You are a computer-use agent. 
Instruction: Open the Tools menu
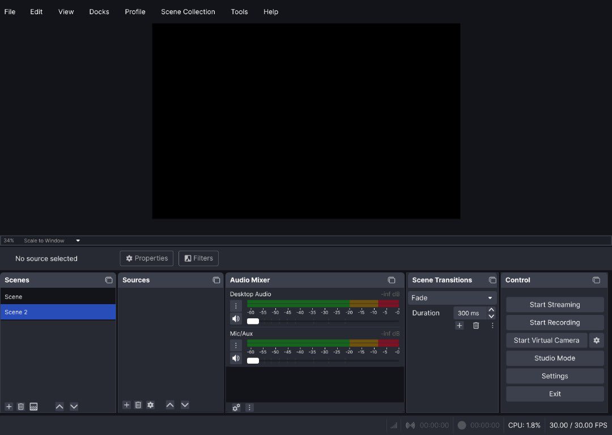pyautogui.click(x=239, y=12)
